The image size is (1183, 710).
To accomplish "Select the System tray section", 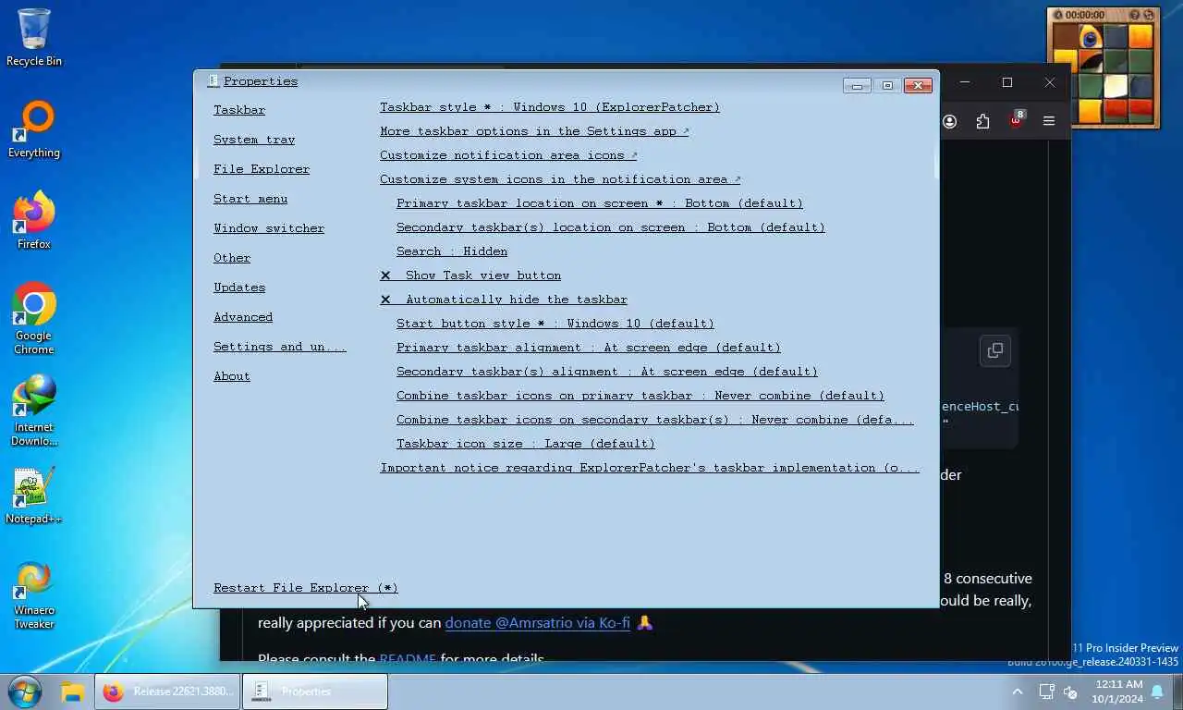I will 254,140.
